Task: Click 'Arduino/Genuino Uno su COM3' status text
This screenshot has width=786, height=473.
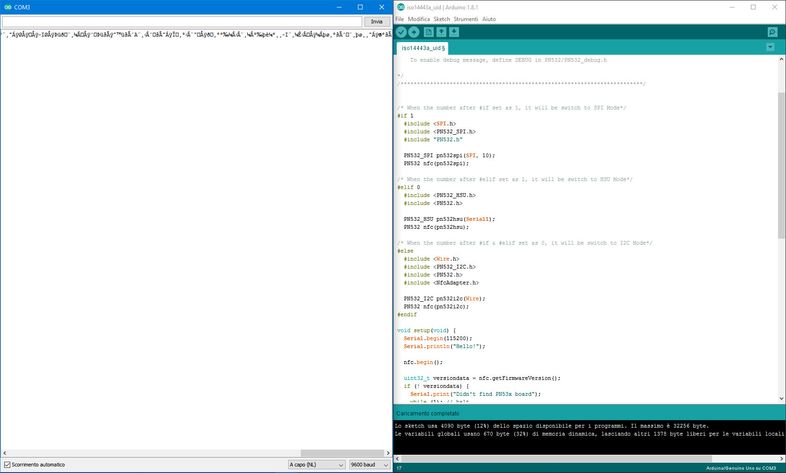Action: 741,468
